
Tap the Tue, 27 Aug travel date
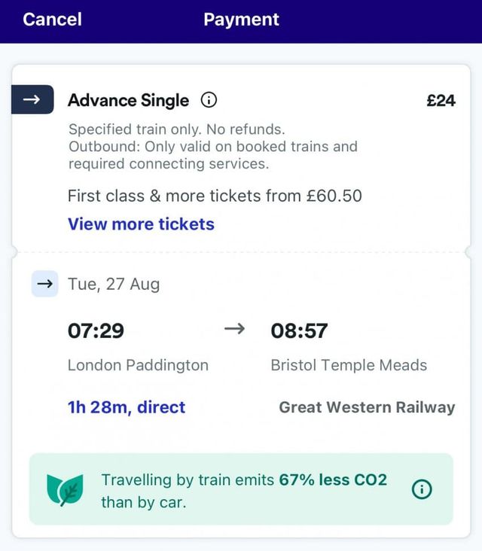tap(114, 285)
